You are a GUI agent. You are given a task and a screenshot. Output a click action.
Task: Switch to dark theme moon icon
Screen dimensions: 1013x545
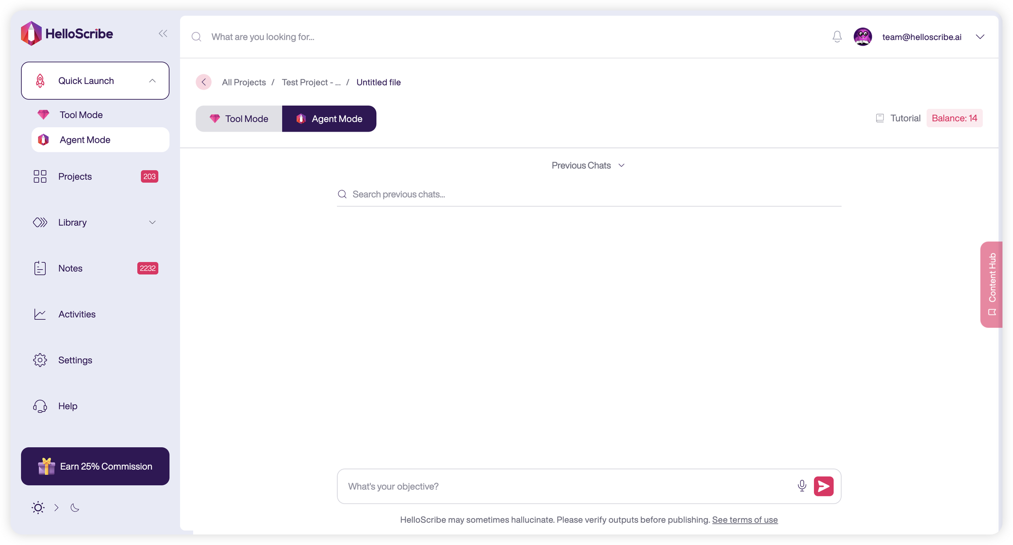coord(75,508)
